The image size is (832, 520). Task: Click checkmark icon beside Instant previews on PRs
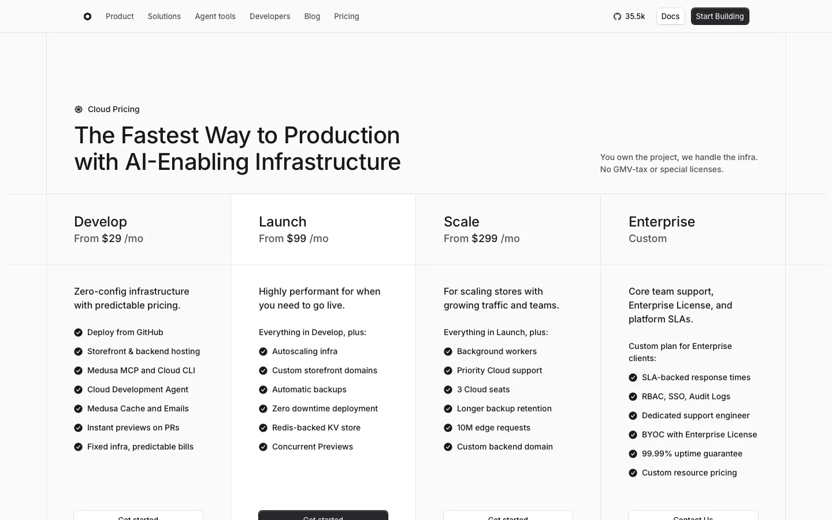click(x=78, y=428)
